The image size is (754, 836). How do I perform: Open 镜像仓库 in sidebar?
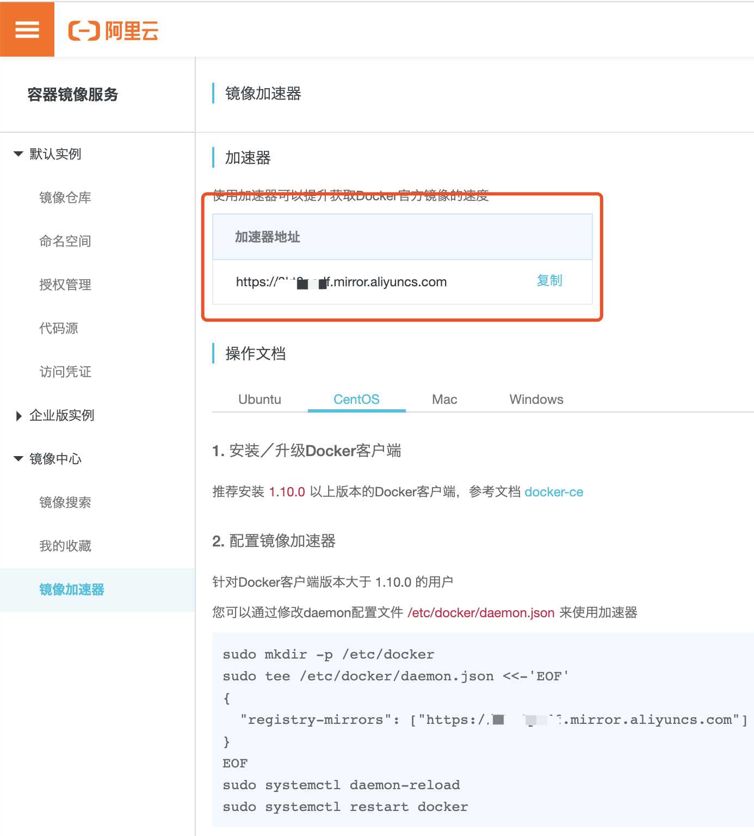click(65, 198)
